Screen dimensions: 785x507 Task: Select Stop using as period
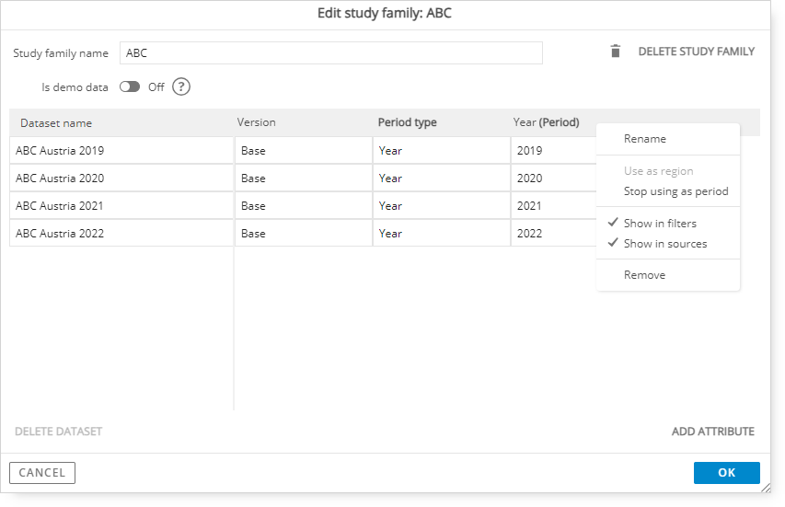(x=675, y=191)
